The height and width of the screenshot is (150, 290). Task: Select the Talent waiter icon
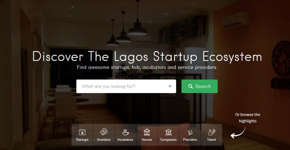212,132
